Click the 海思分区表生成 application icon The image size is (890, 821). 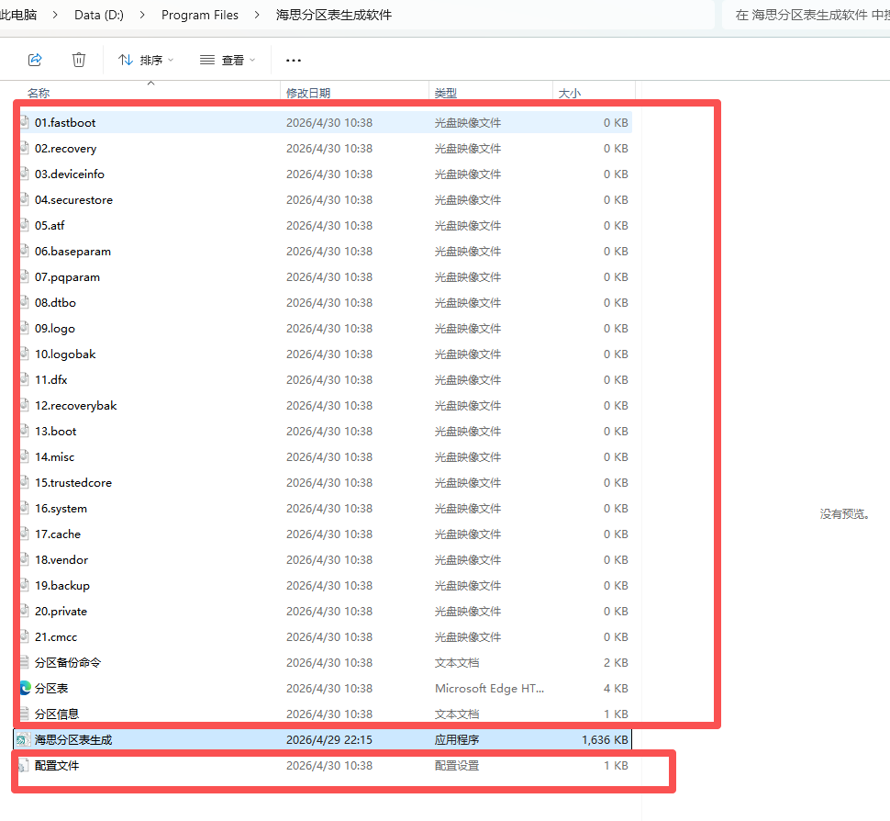pos(23,739)
